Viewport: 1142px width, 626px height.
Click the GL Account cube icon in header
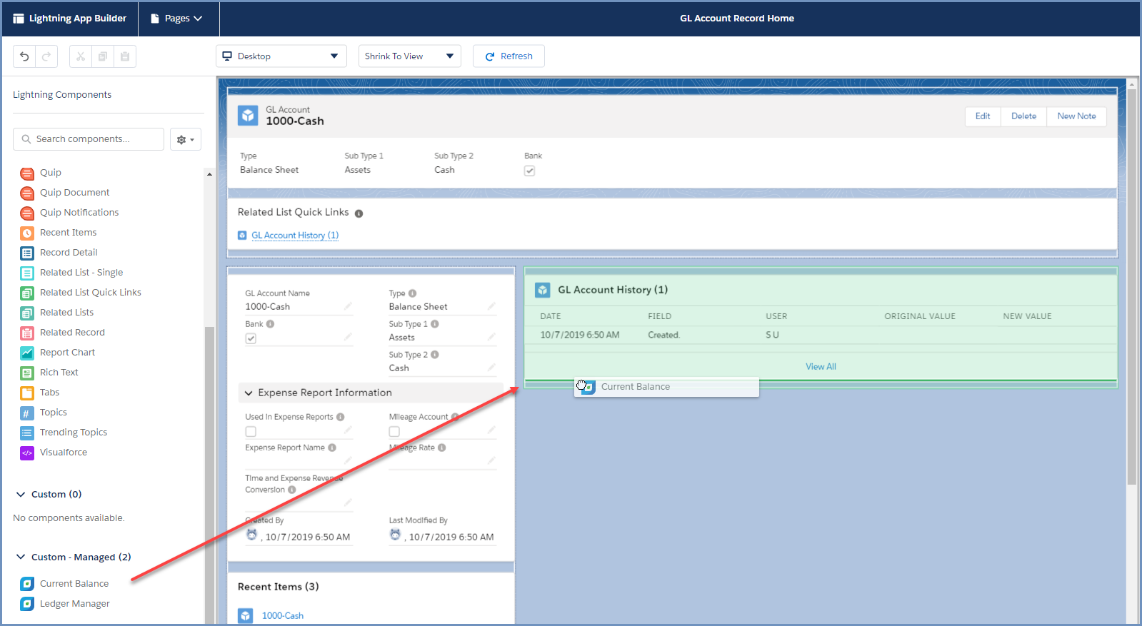[248, 116]
